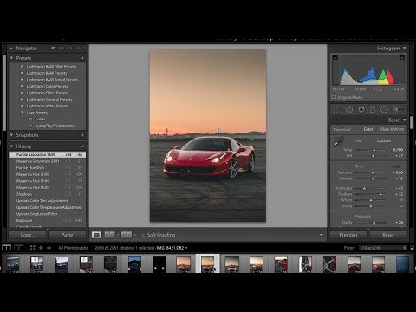Expand Lightroom B&W Filter Presets folder
The image size is (416, 312).
(x=22, y=66)
